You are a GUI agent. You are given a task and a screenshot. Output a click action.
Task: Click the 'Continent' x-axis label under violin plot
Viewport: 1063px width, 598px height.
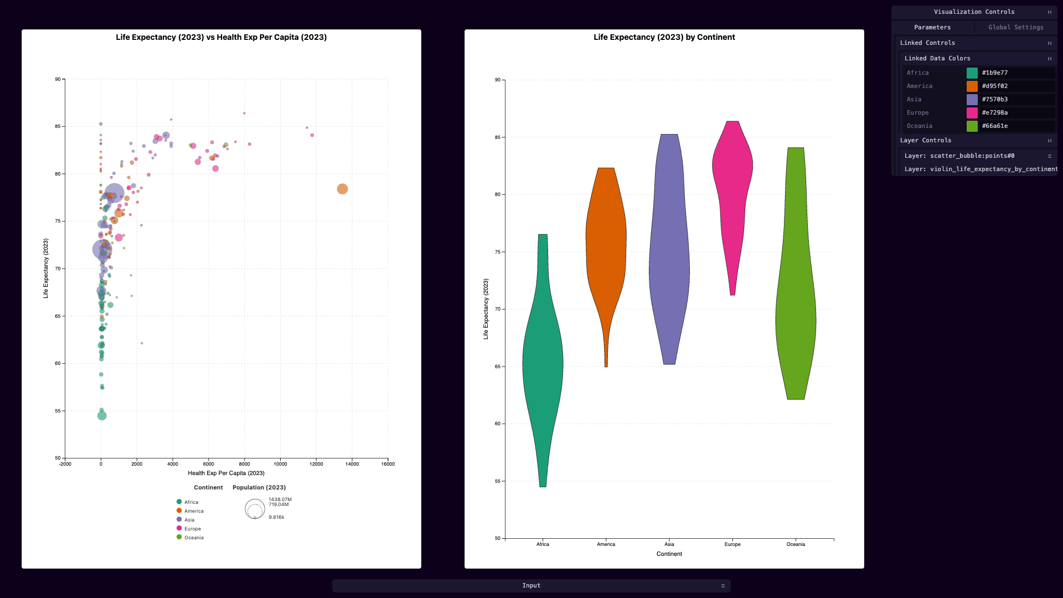click(669, 554)
